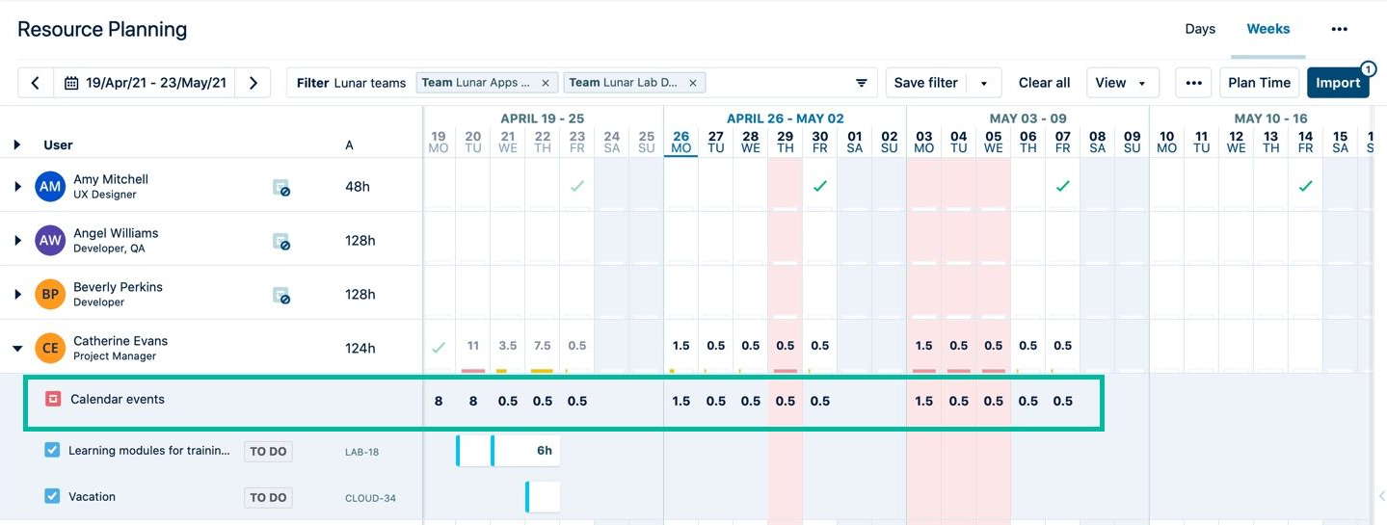Click Angel Williams' calendar blocked icon
Screen dimensions: 1387x525
coord(281,242)
